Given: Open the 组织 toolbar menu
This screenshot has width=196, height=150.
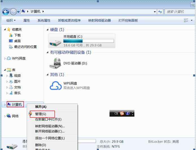Looking at the screenshot, I should click(x=11, y=20).
